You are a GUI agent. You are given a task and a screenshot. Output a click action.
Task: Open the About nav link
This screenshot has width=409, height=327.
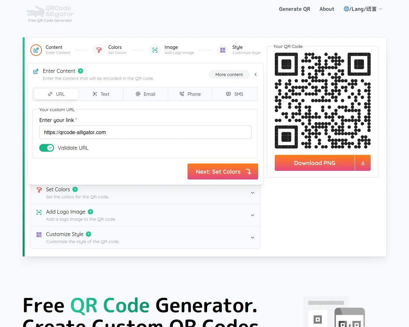(x=327, y=9)
